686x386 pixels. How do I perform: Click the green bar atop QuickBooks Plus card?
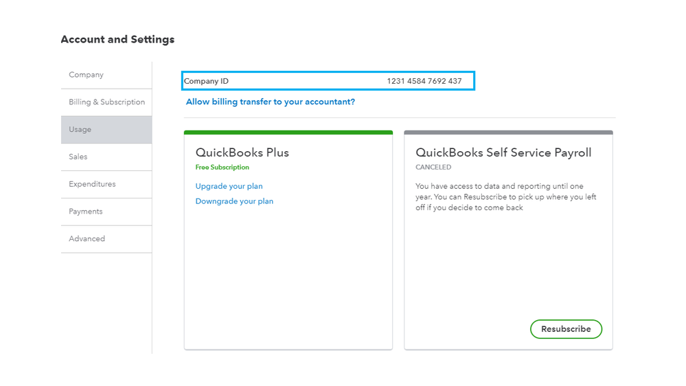(x=288, y=133)
